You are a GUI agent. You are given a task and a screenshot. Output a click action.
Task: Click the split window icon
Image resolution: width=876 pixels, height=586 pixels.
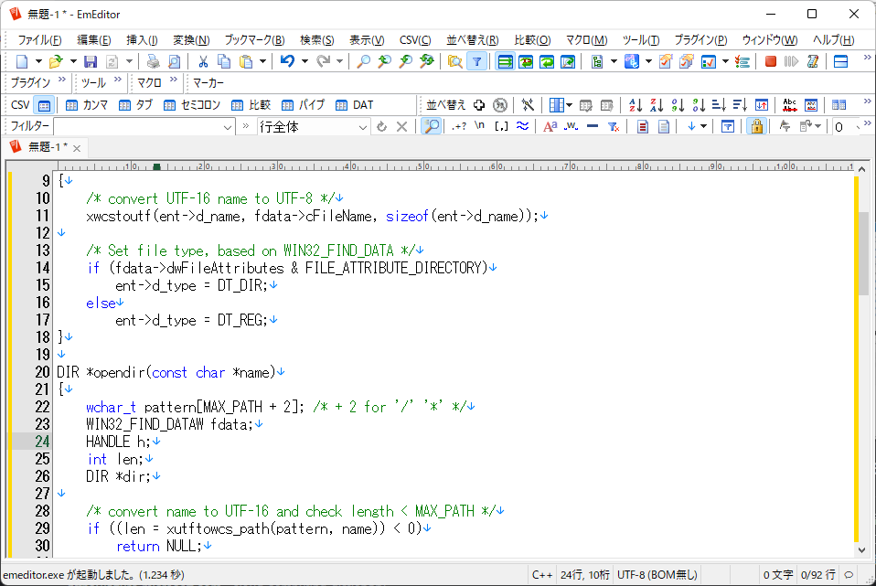click(x=841, y=61)
